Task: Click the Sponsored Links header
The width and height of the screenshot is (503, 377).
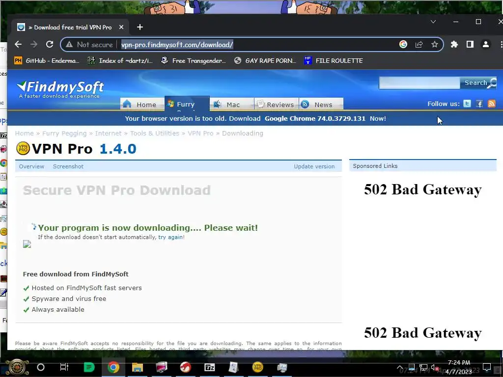Action: (423, 166)
